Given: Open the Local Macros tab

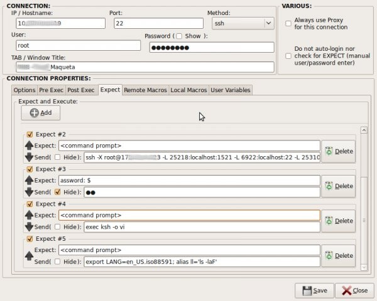Looking at the screenshot, I should click(x=188, y=90).
